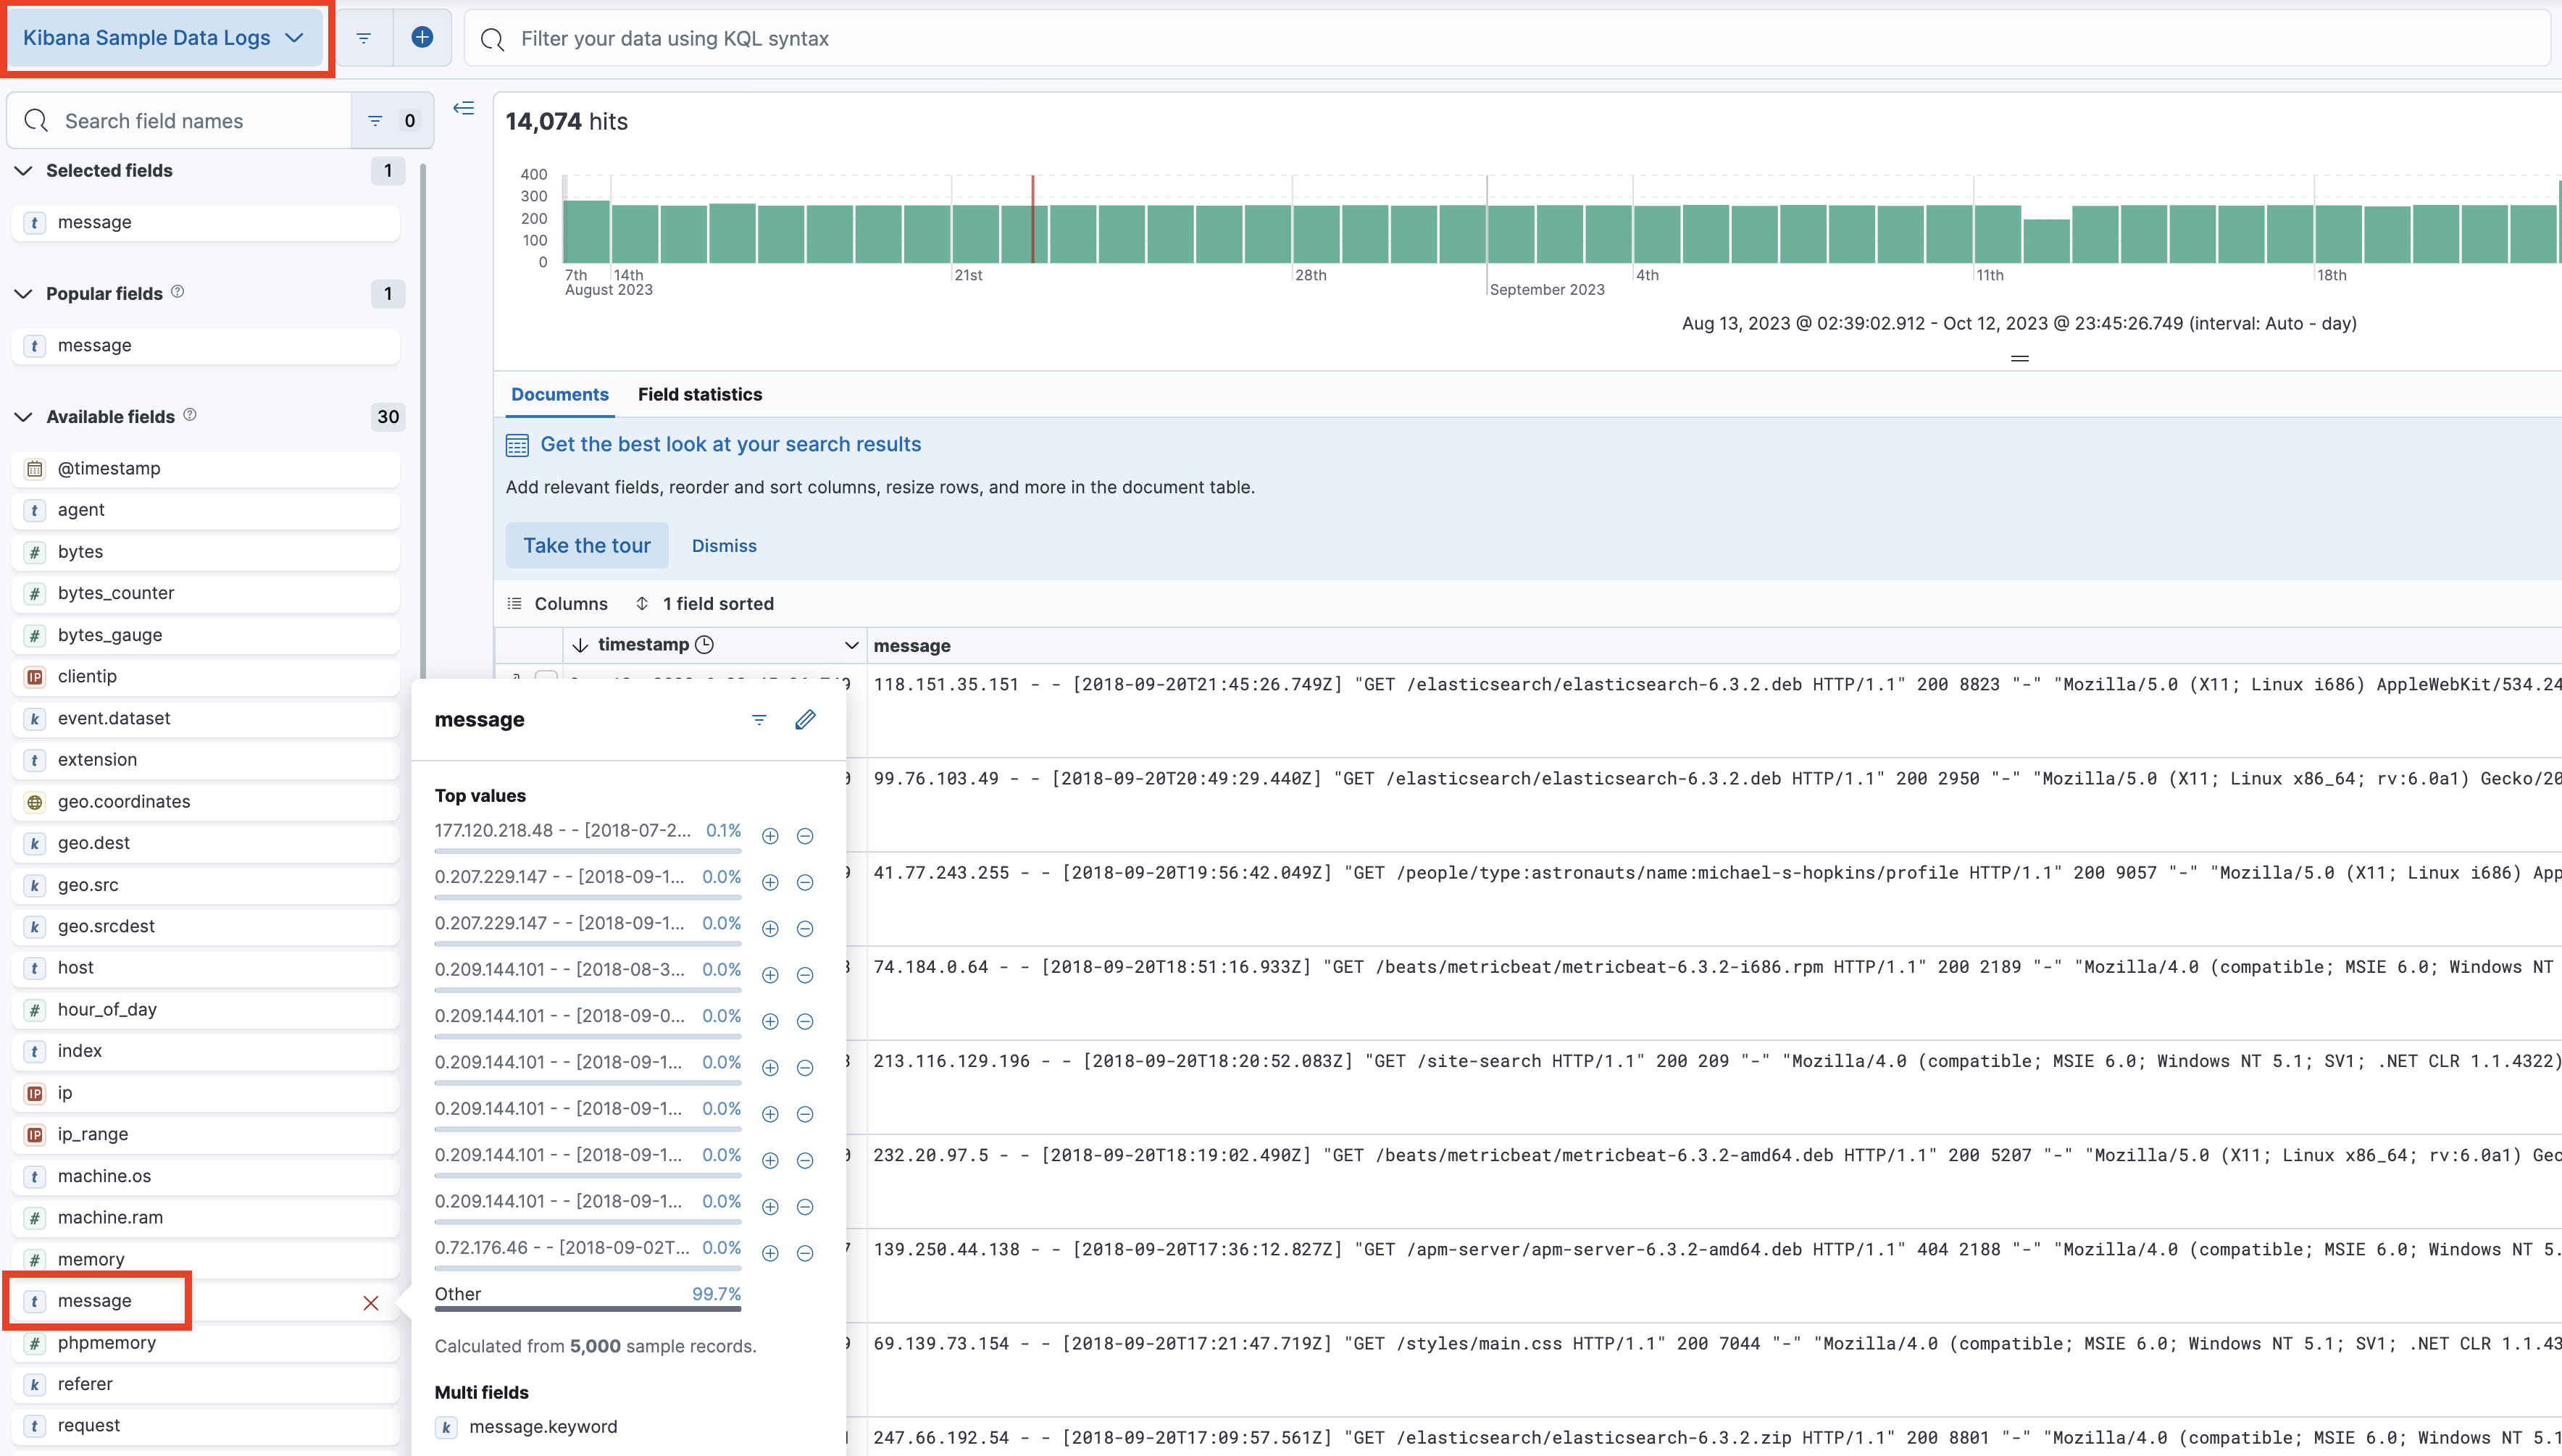Click the table icon beside search results tip

517,445
